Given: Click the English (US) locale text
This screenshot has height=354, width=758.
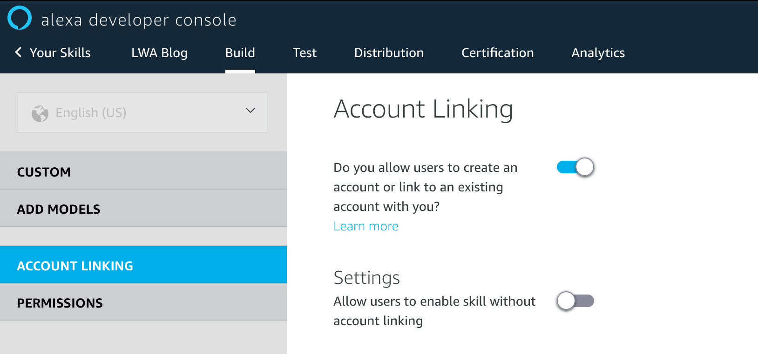Looking at the screenshot, I should (x=91, y=113).
